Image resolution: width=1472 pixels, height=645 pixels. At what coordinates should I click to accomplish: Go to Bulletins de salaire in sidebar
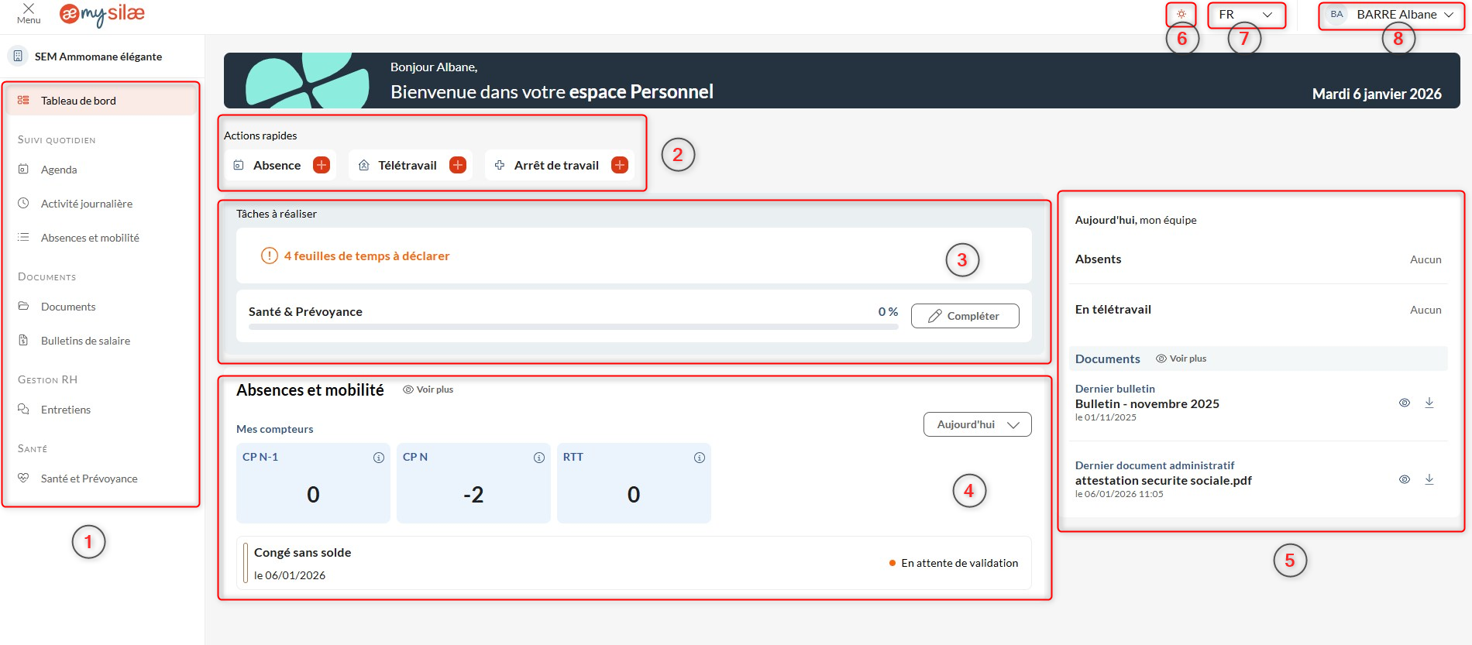point(85,341)
